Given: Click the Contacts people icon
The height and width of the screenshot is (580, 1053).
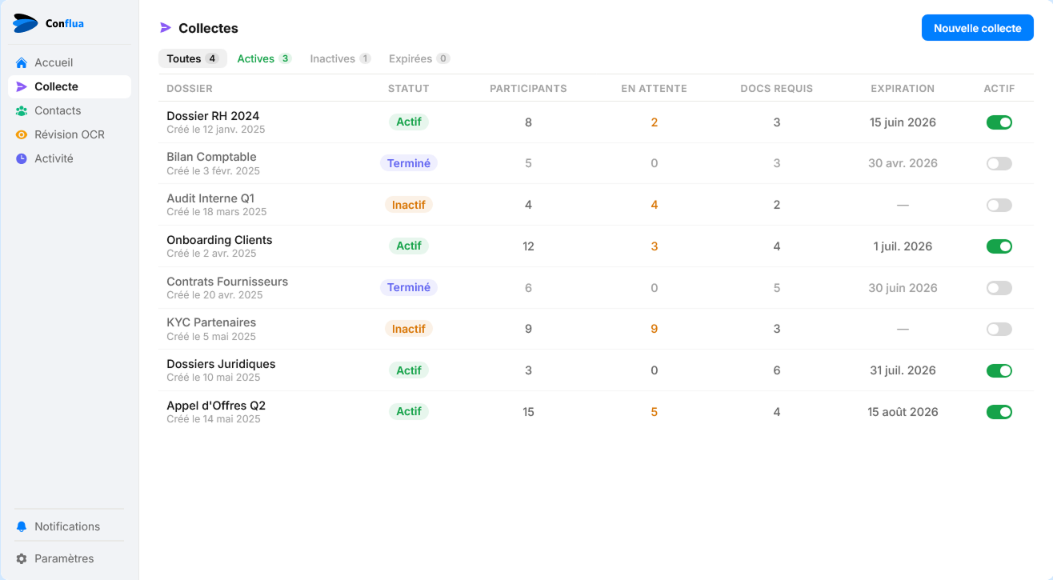Looking at the screenshot, I should (x=22, y=110).
